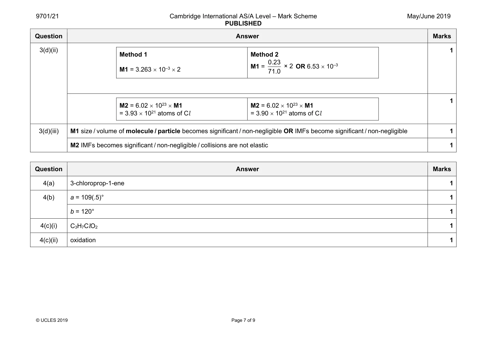Click the title "Cambridge International AS/A Level – Mark Scheme"

point(243,16)
